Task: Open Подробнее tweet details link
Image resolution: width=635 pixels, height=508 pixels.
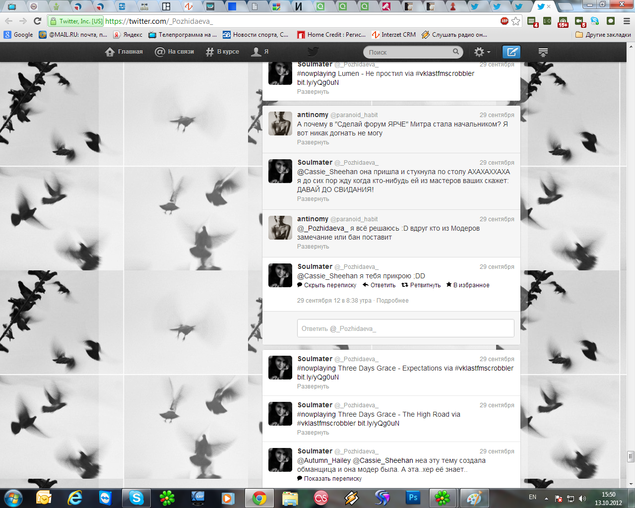Action: pos(392,301)
